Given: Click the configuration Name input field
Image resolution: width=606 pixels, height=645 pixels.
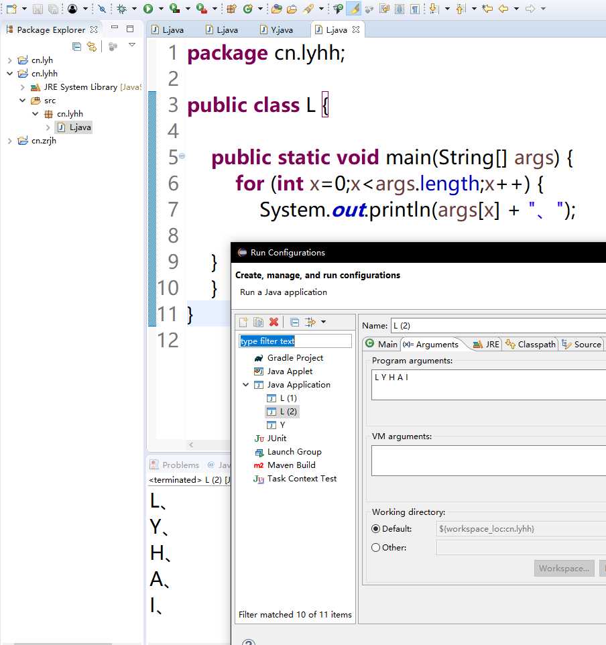Looking at the screenshot, I should click(x=498, y=325).
